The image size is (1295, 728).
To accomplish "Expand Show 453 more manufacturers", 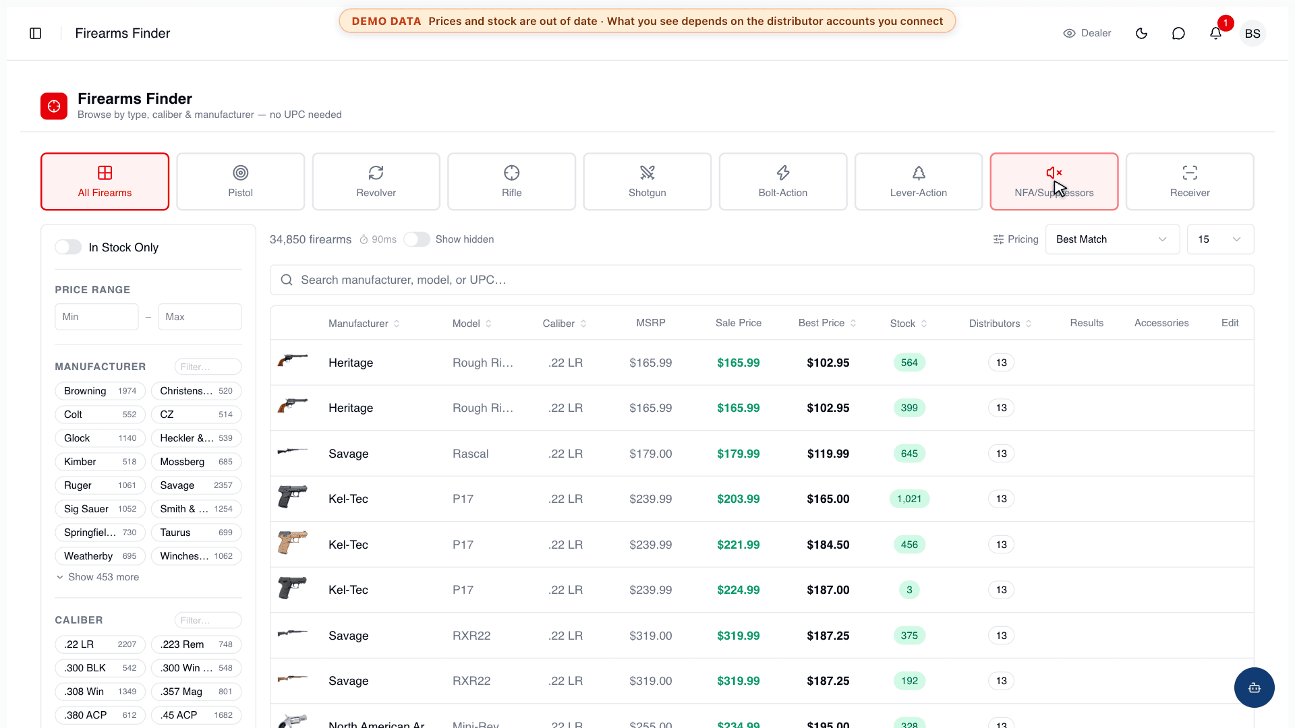I will tap(97, 577).
